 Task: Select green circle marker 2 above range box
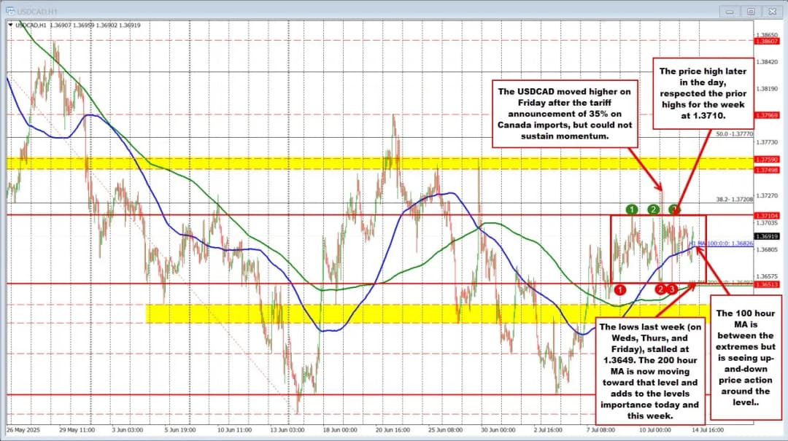[x=654, y=210]
